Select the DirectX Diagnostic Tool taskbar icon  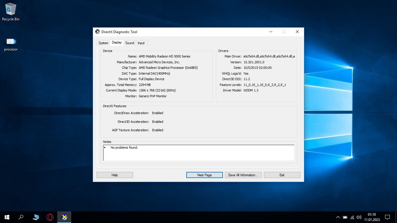64,217
